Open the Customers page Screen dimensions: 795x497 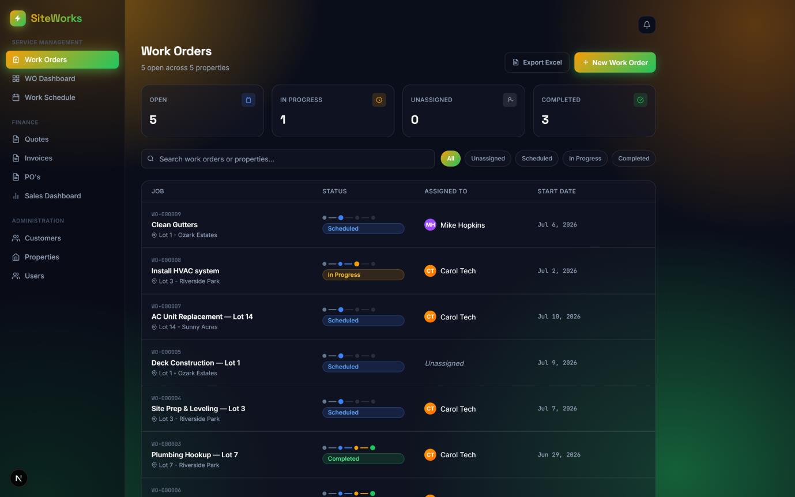click(62, 238)
